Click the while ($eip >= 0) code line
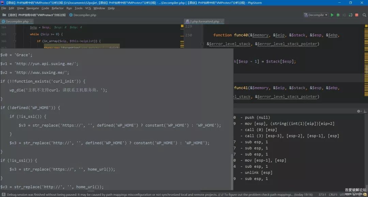Viewport: 368px width, 197px height. tap(46, 34)
